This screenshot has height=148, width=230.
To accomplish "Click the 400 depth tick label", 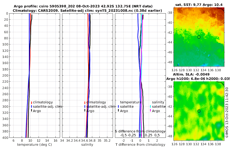I will click(x=5, y=138).
